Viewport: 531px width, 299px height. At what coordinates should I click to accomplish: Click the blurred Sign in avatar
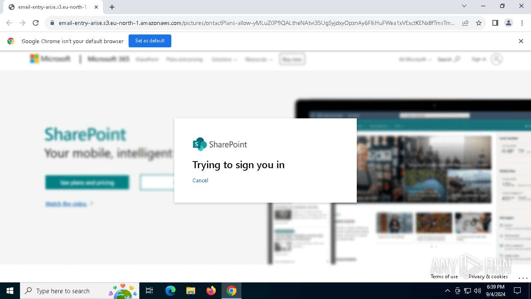click(497, 59)
